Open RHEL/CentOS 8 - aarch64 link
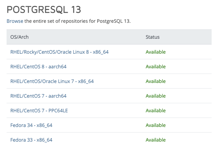This screenshot has width=216, height=150. (38, 67)
